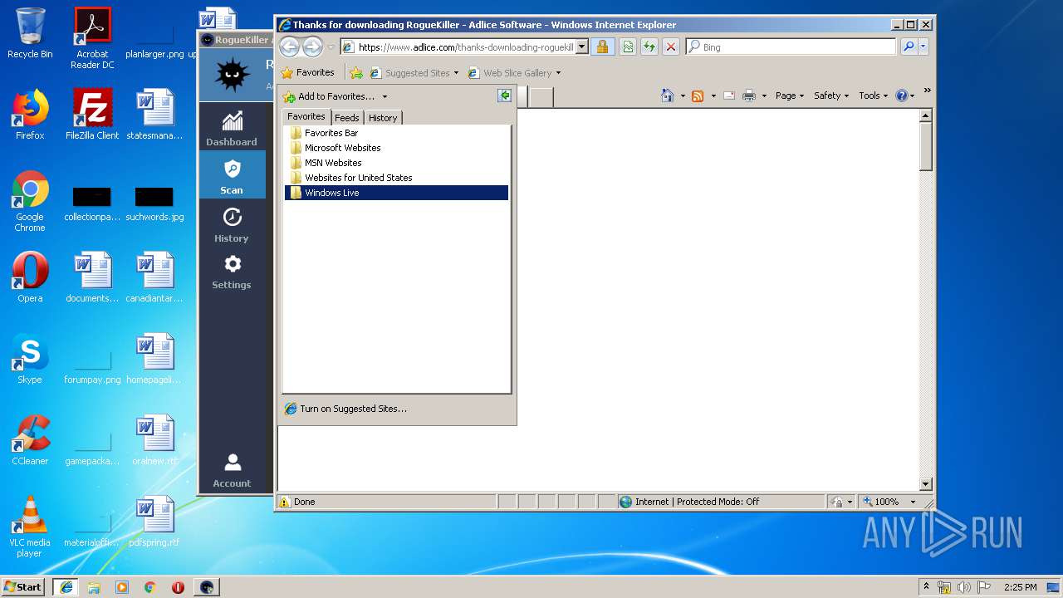Open Windows Explorer from the taskbar

point(94,587)
